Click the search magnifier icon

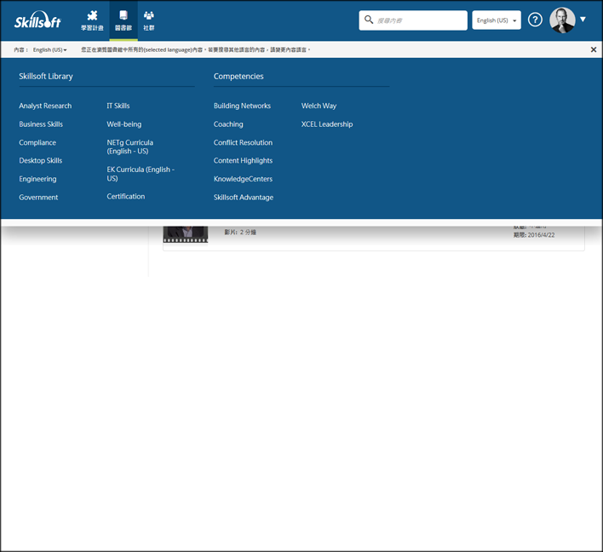pyautogui.click(x=369, y=20)
